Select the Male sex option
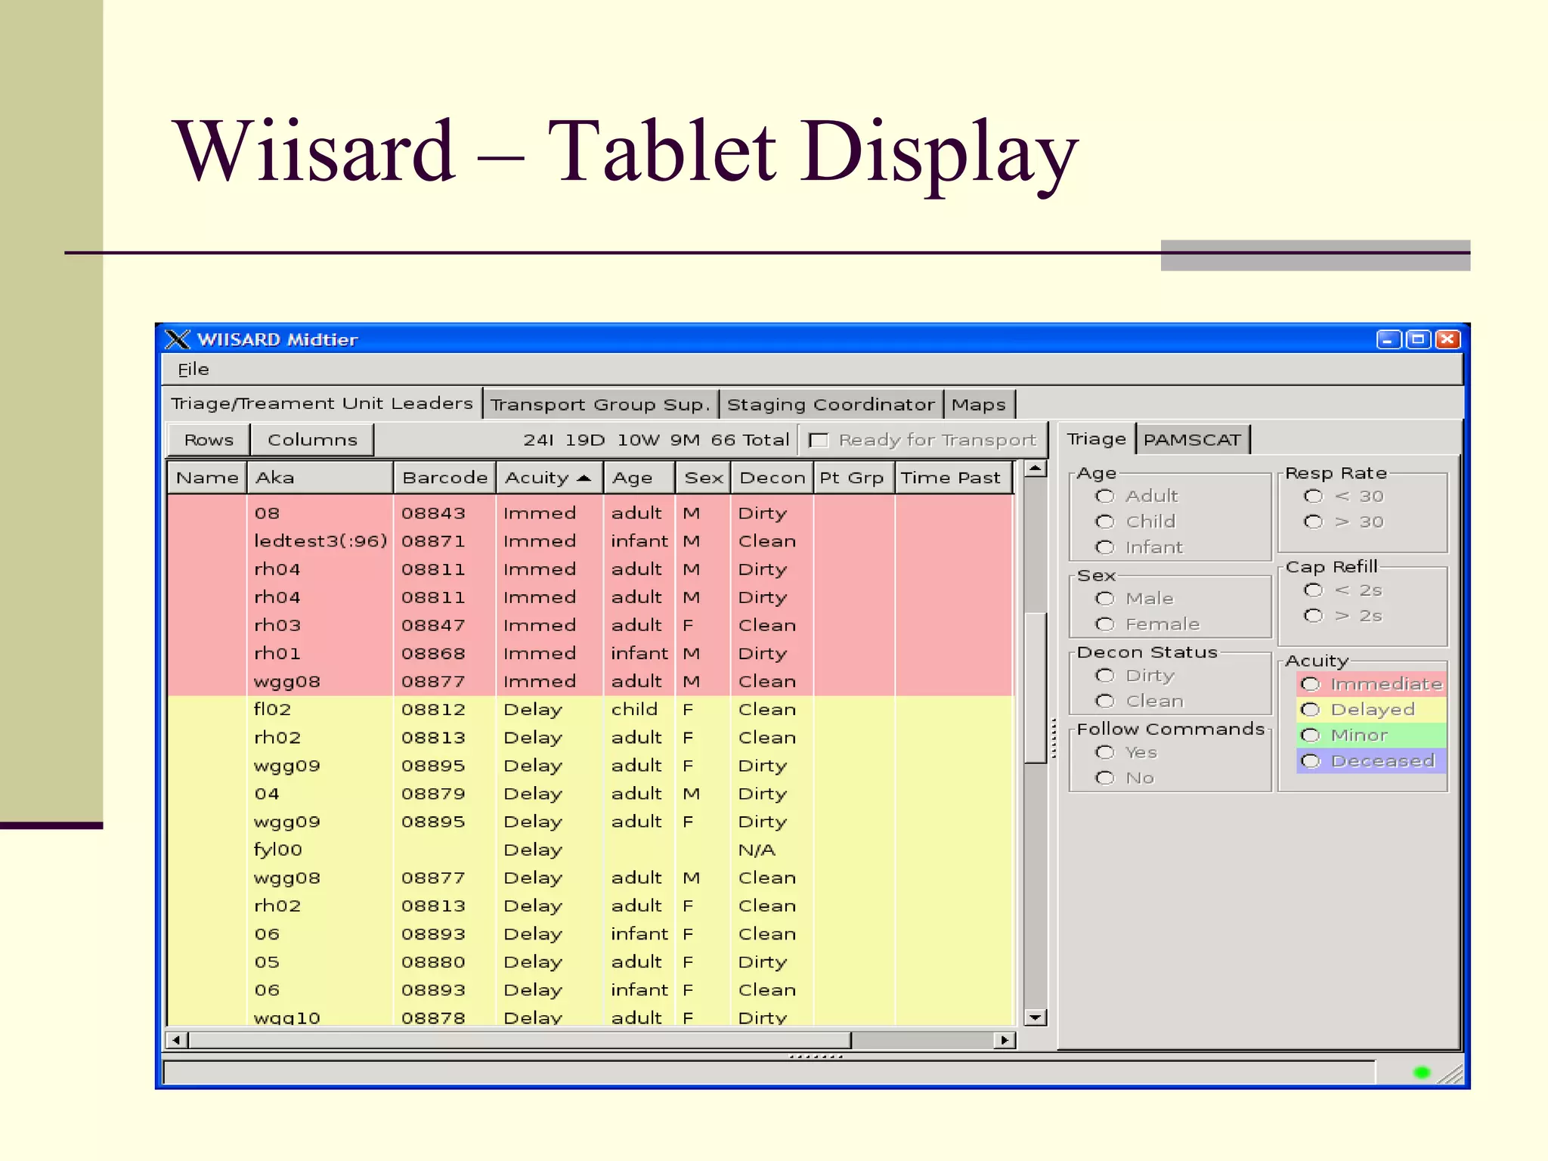Screen dimensions: 1548x1161 point(1105,599)
